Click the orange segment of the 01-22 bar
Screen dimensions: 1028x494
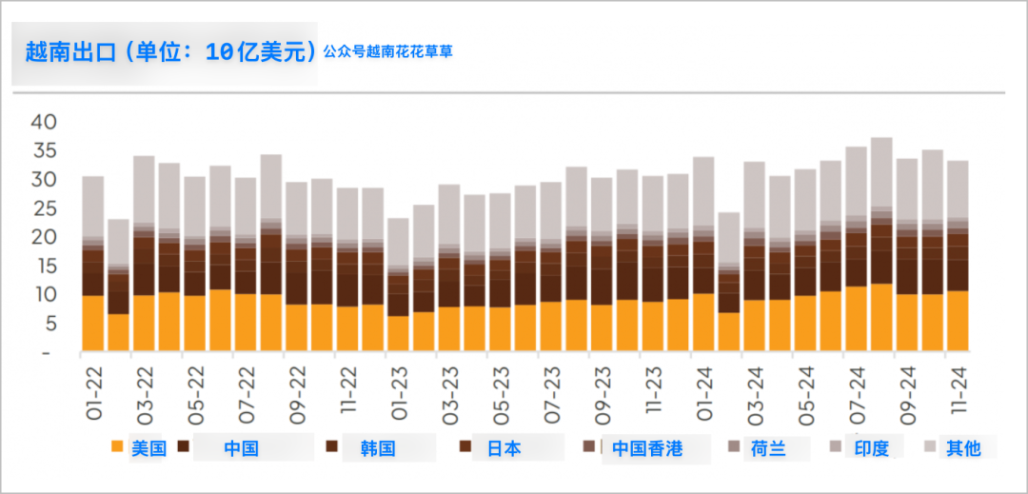(93, 323)
